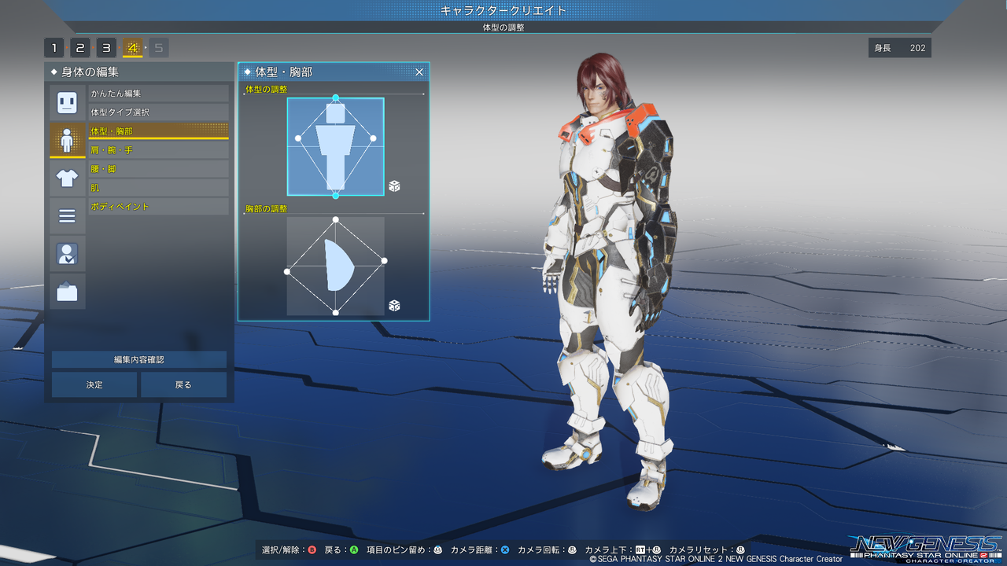Screen dimensions: 1007x566
Task: Open the folder category icon in sidebar
Action: click(67, 291)
